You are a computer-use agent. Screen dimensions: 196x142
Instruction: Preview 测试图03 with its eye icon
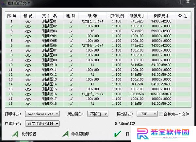28,31
